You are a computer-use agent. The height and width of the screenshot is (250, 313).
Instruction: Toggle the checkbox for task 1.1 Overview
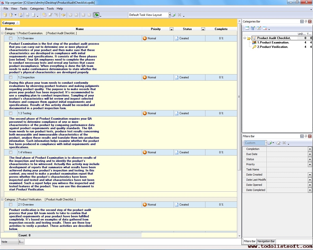pyautogui.click(x=11, y=38)
